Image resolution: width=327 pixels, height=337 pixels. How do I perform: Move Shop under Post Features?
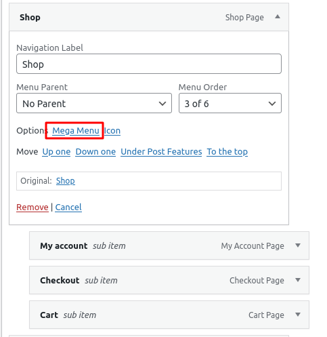(x=161, y=152)
